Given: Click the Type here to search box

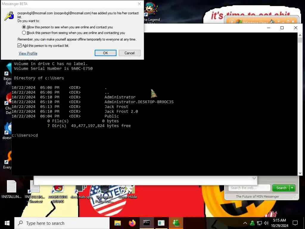Looking at the screenshot, I should click(62, 223).
